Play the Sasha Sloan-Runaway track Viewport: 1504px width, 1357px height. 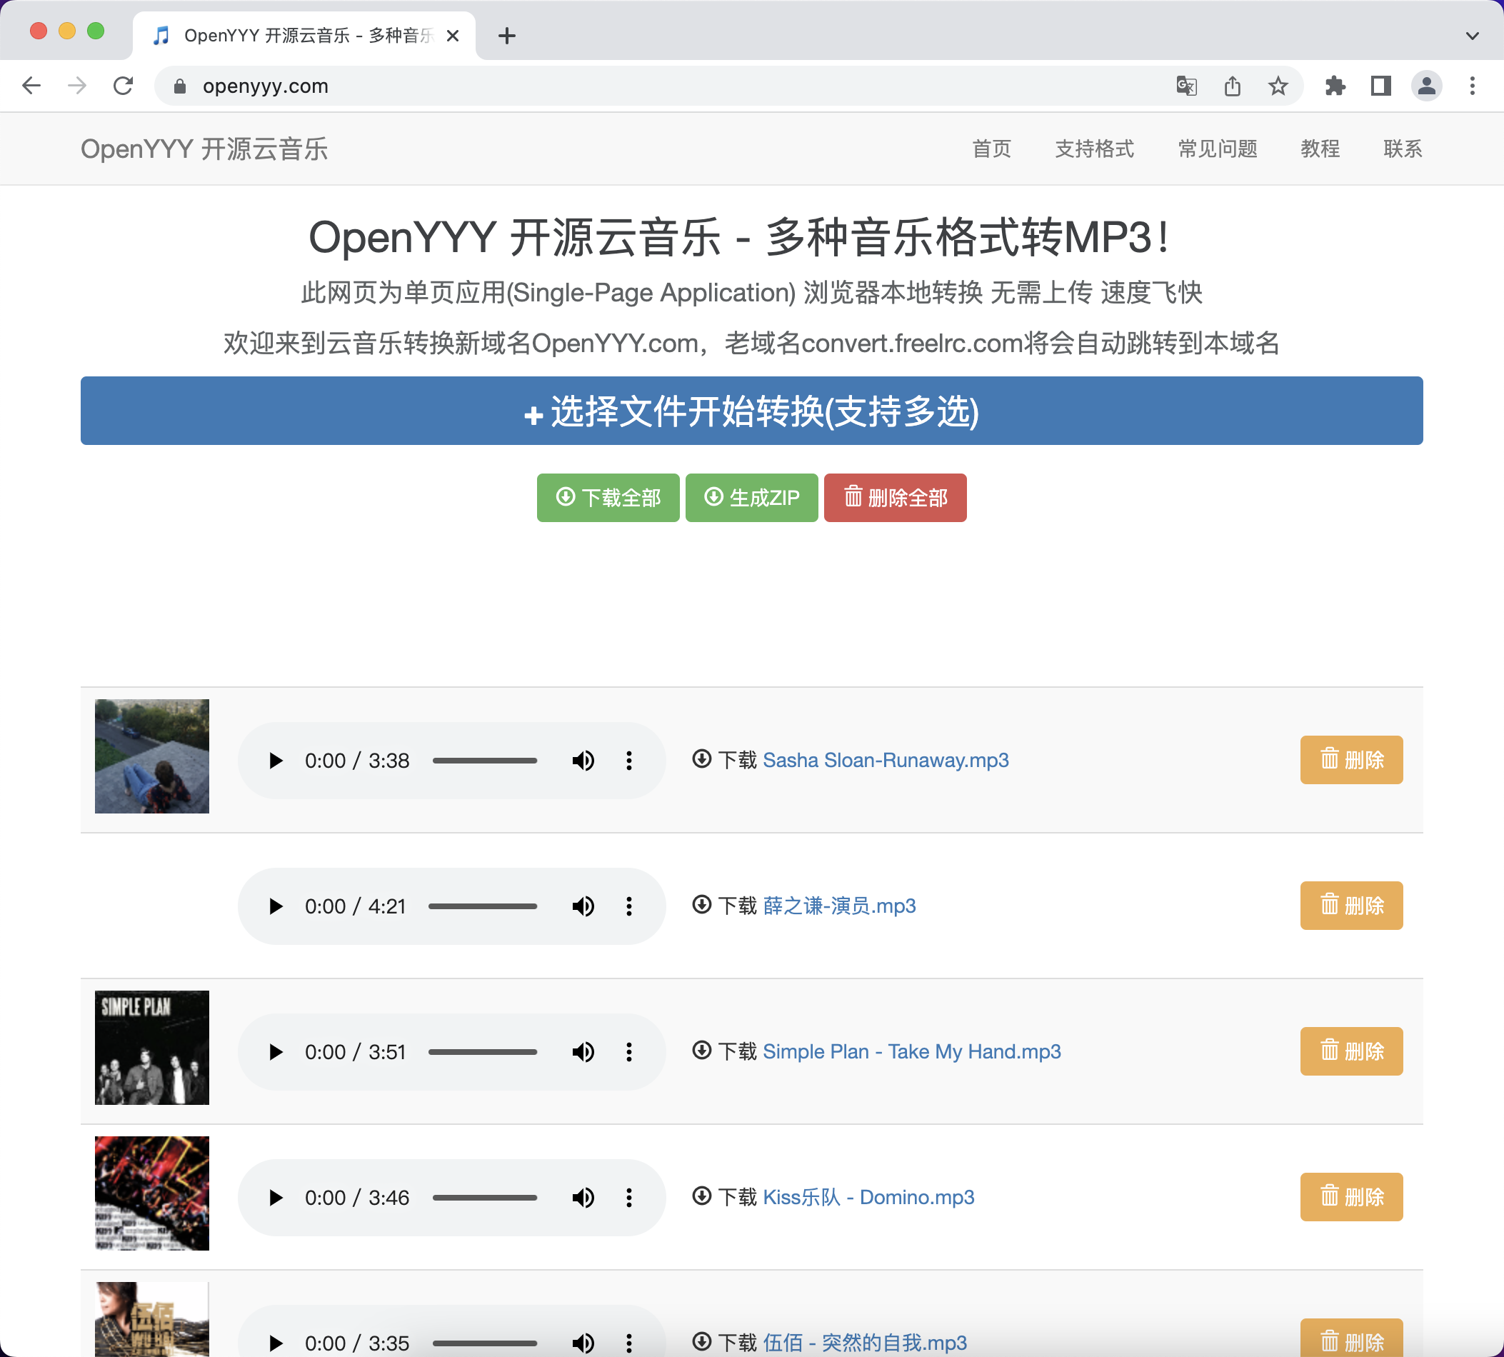point(275,761)
